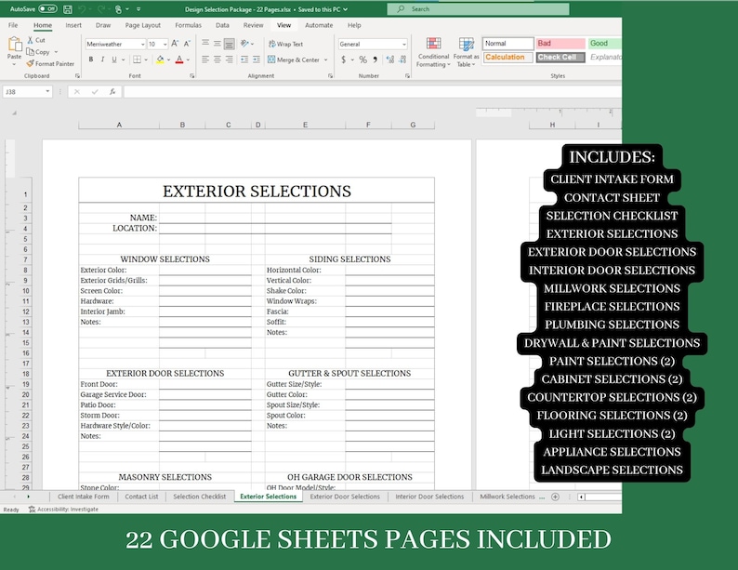The width and height of the screenshot is (738, 570).
Task: Open the font size 10 dropdown
Action: point(165,45)
